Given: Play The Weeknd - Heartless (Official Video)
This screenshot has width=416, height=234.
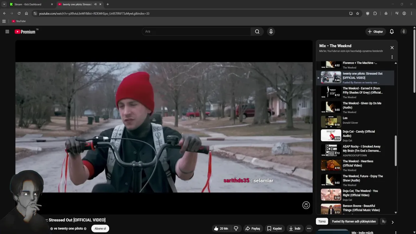Looking at the screenshot, I should click(356, 165).
